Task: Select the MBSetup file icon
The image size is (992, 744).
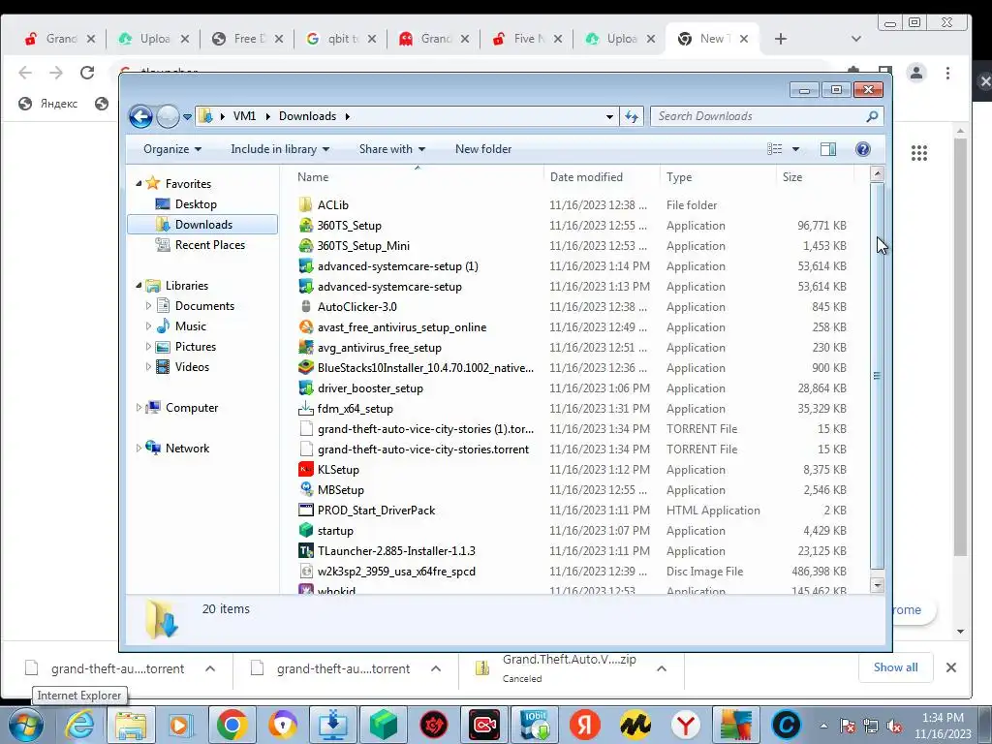Action: tap(305, 489)
